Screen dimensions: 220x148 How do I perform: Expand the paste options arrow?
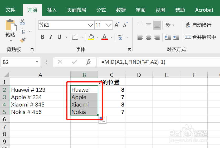(11, 41)
